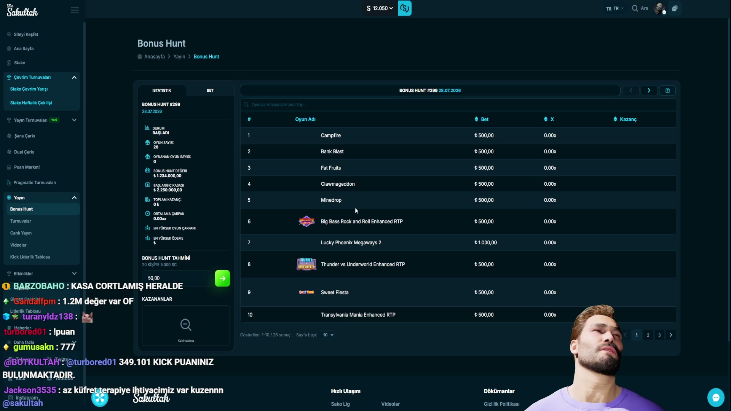Collapse the Çevrim Turnuvaları section
The image size is (731, 411).
74,77
